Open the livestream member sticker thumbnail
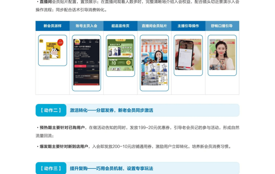Viewport: 275px width, 174px height. (x=154, y=63)
